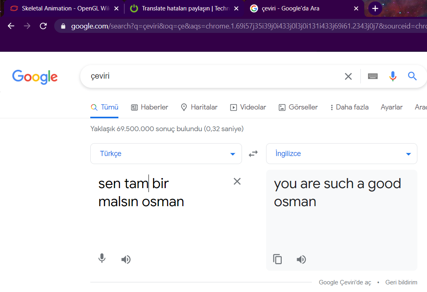Listen to the Turkish source text

(x=126, y=260)
